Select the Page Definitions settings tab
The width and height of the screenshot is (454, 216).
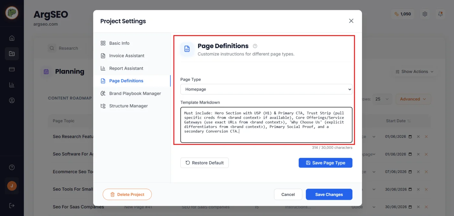click(132, 81)
